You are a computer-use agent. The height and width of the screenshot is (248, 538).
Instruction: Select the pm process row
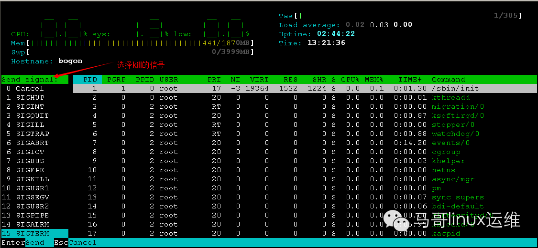coord(305,188)
